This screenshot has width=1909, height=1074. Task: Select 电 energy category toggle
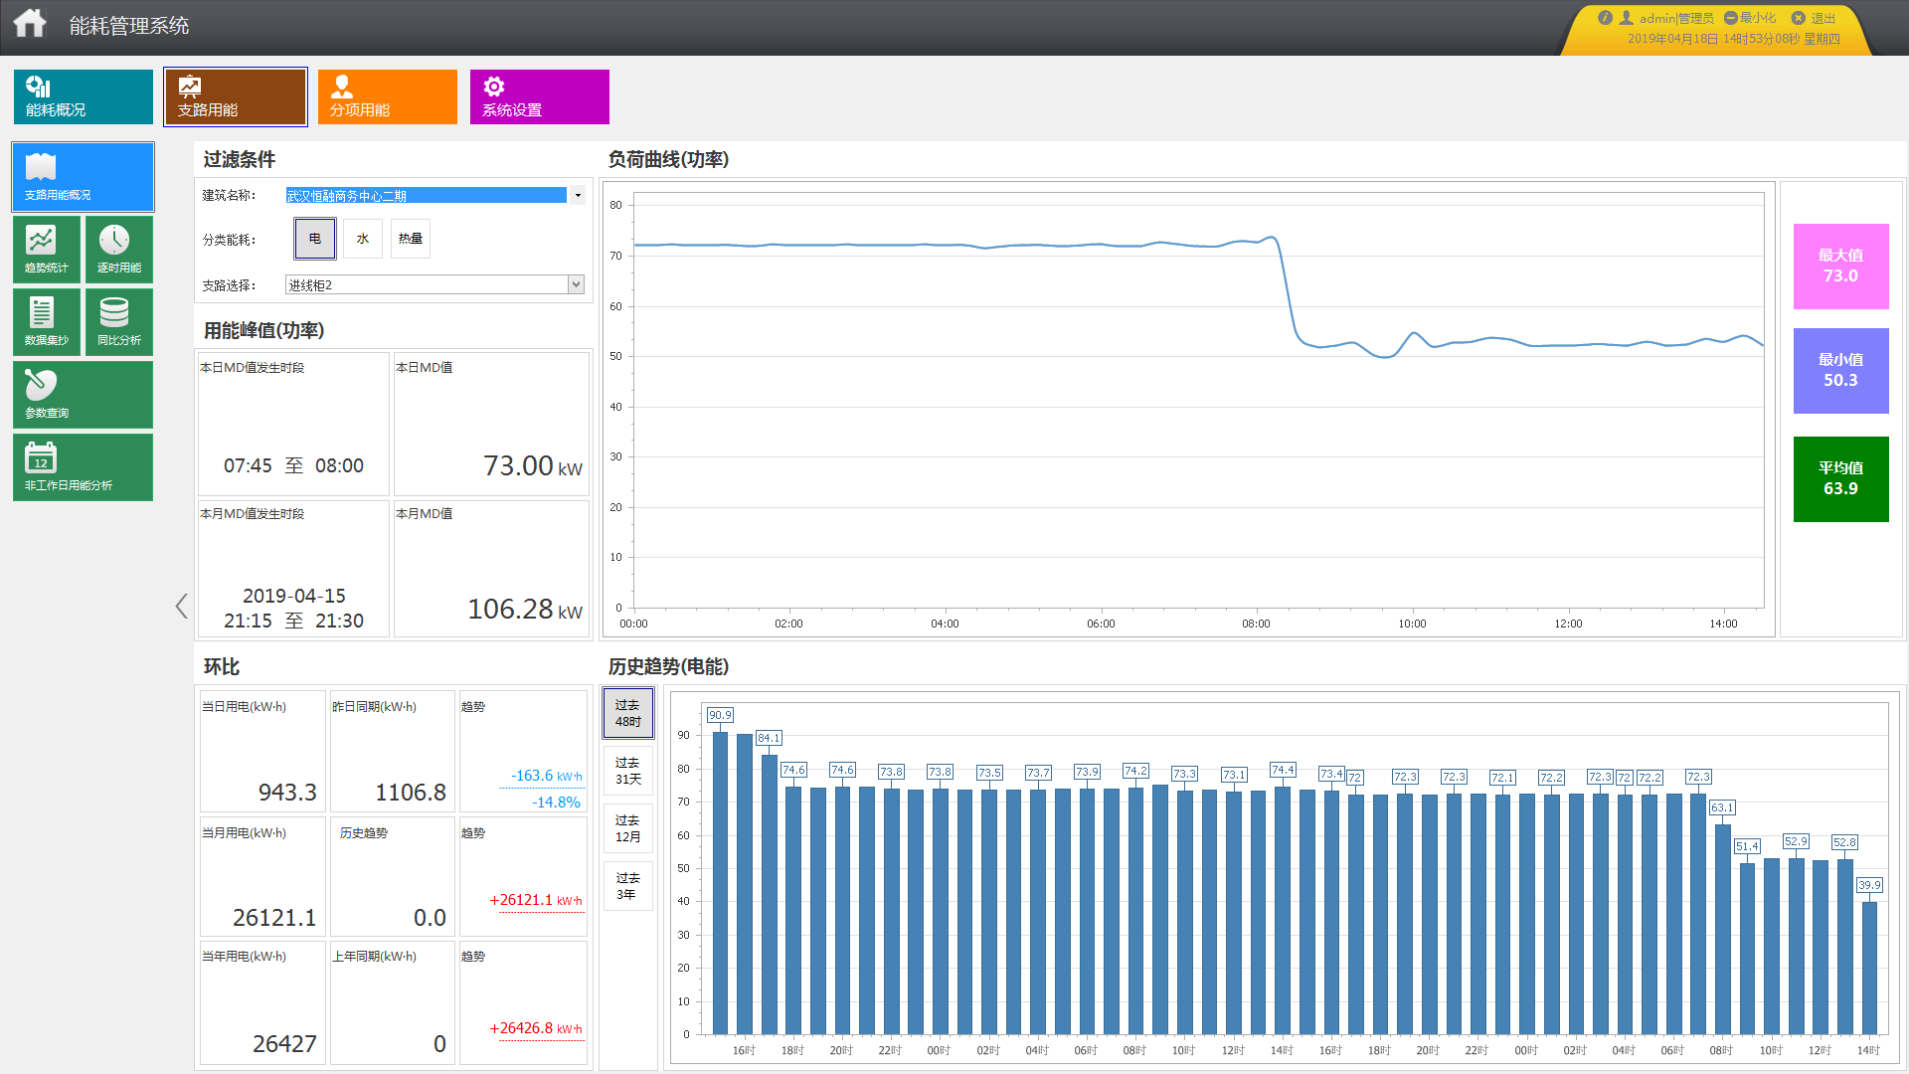[x=315, y=239]
